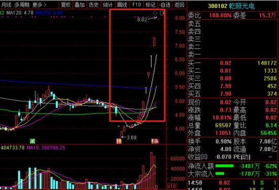Activate the 画线 drawing tool
279x190 pixels.
(x=122, y=5)
